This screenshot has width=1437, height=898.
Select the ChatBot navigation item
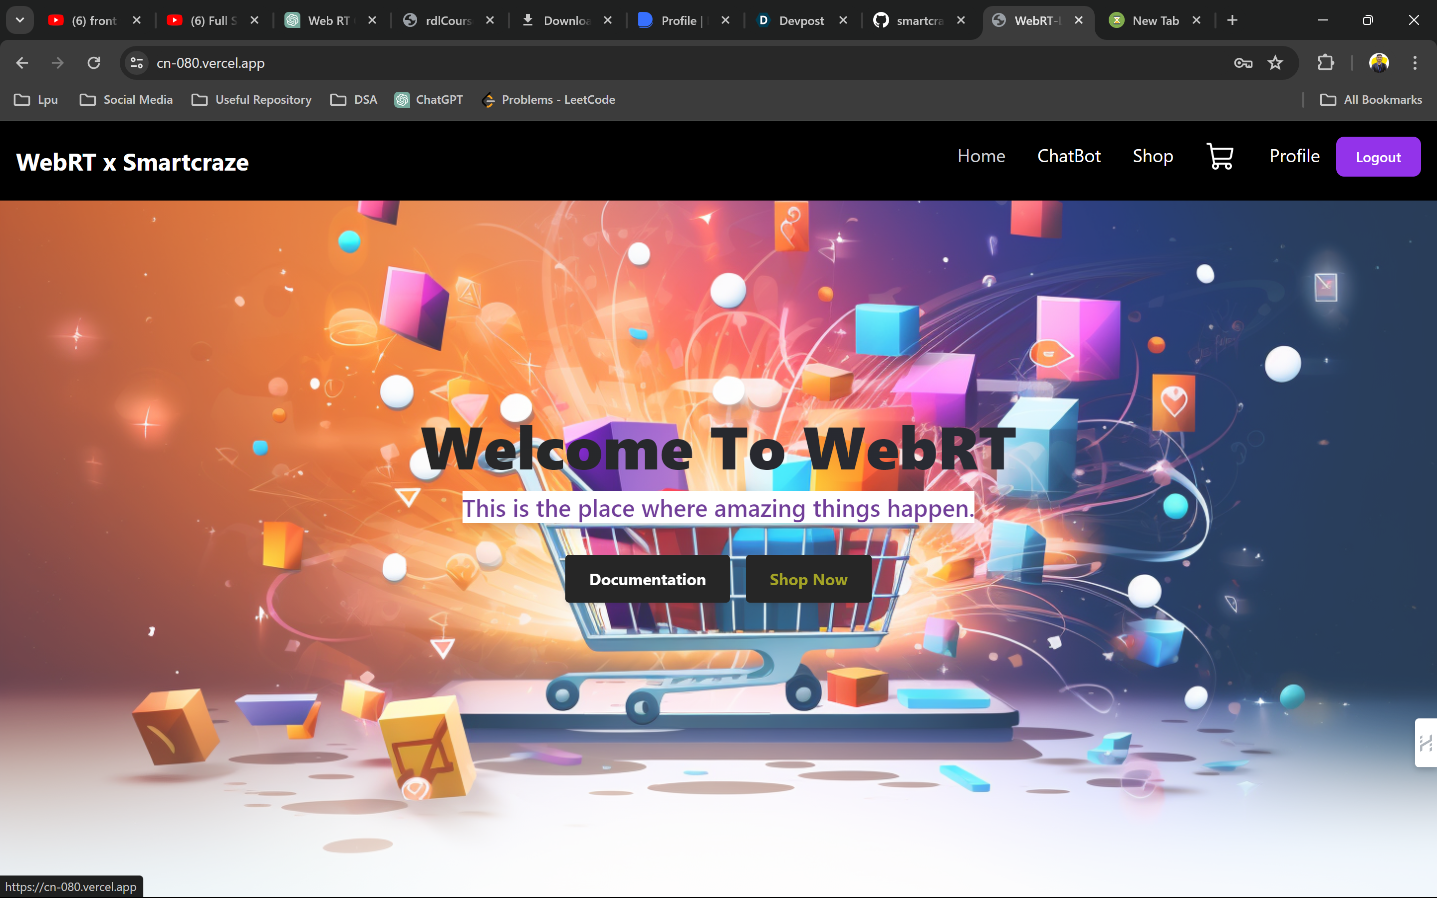point(1068,156)
